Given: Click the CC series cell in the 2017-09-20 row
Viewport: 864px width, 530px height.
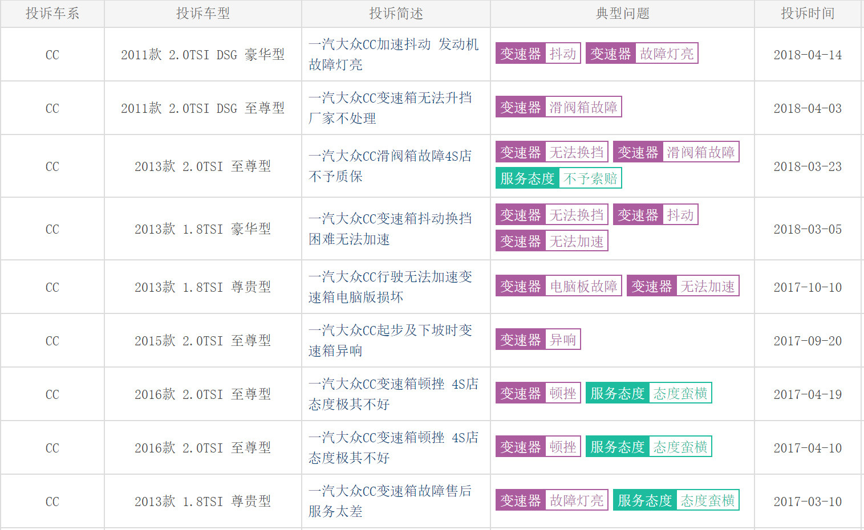Looking at the screenshot, I should (x=52, y=341).
